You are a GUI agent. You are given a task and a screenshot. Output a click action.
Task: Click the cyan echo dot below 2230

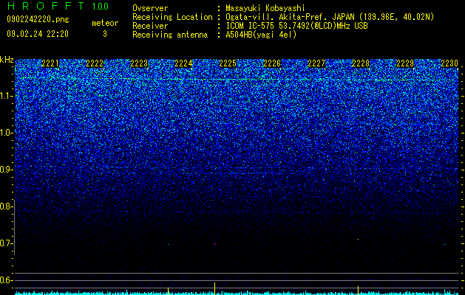pyautogui.click(x=444, y=245)
